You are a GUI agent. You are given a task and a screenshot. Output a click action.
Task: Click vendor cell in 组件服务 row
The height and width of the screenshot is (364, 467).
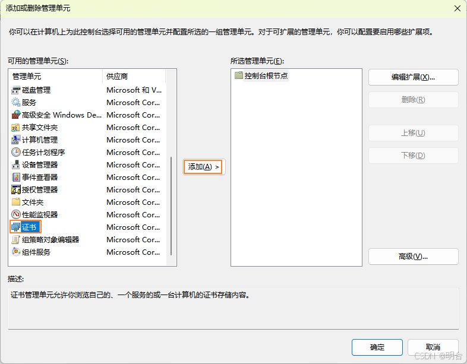tap(133, 252)
